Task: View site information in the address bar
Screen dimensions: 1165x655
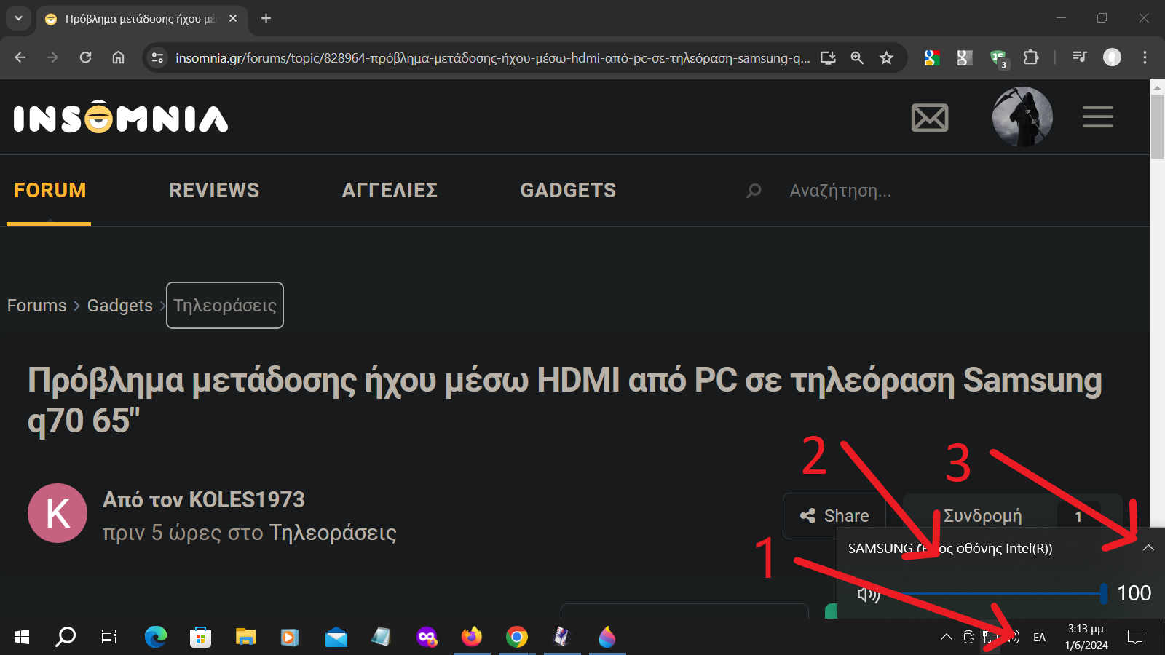Action: 157,57
